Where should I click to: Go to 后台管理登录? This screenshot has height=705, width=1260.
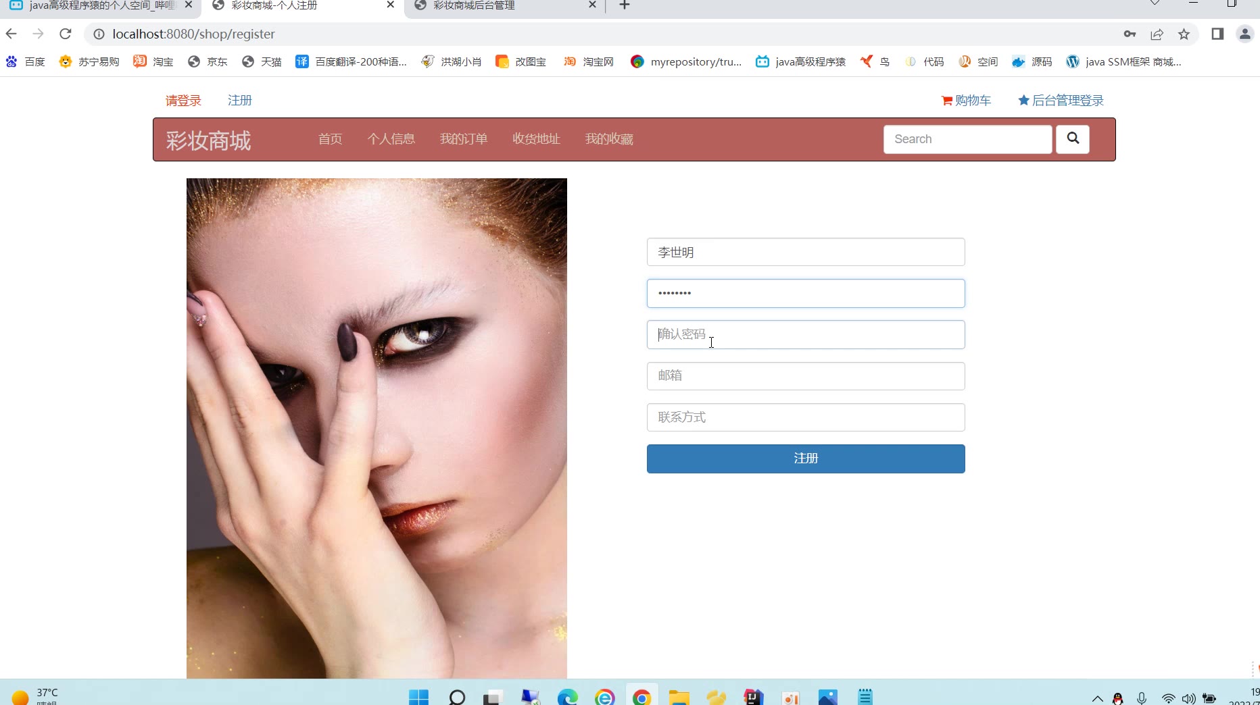click(1061, 101)
